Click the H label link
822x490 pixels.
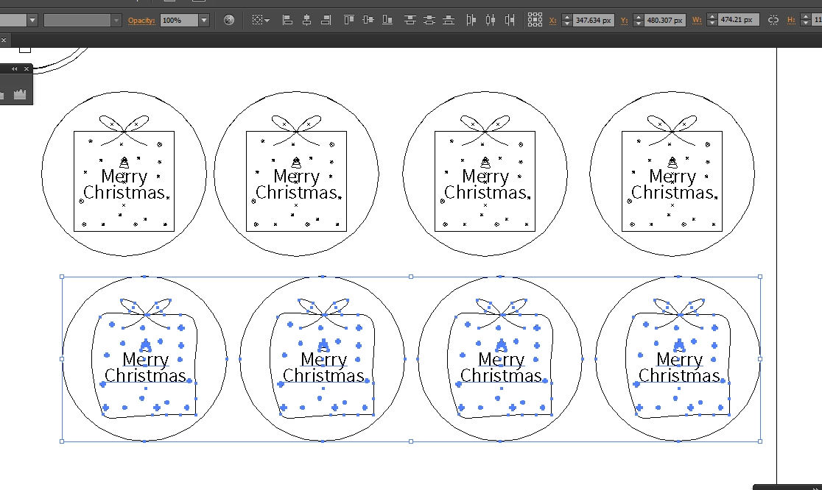coord(791,21)
